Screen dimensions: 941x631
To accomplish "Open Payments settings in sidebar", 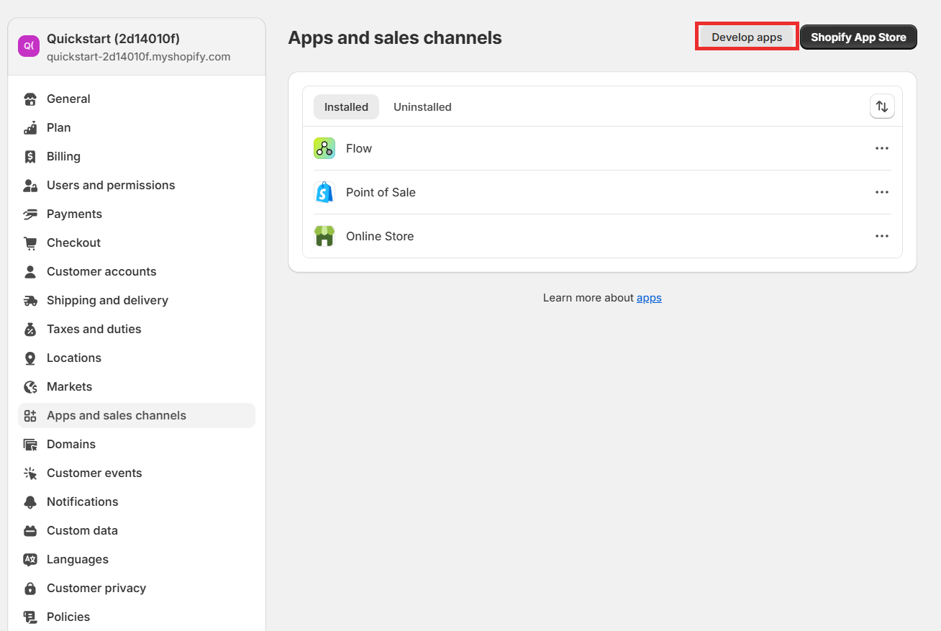I will [74, 214].
